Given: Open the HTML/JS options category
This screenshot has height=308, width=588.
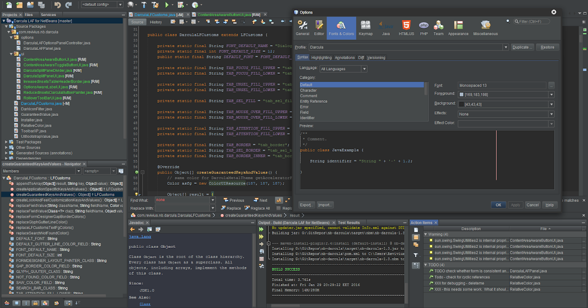Looking at the screenshot, I should [x=406, y=27].
